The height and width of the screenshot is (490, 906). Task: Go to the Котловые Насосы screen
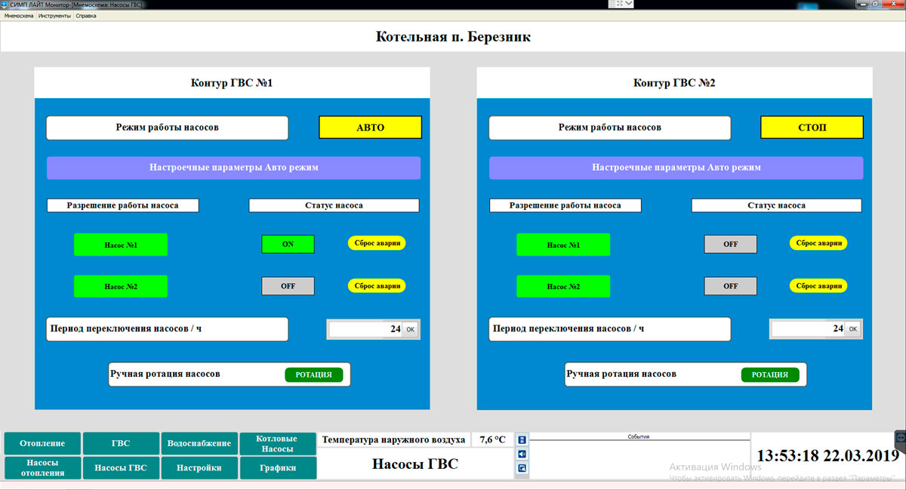(277, 444)
